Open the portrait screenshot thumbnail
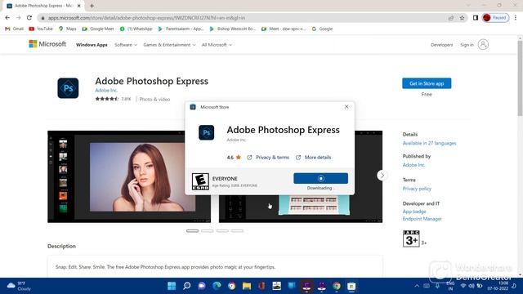Viewport: 523px width, 294px height. tap(129, 176)
